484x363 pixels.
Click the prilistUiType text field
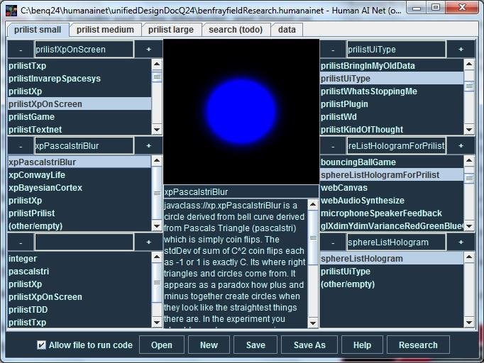[x=396, y=50]
